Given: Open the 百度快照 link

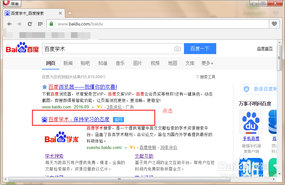Looking at the screenshot, I should point(148,147).
